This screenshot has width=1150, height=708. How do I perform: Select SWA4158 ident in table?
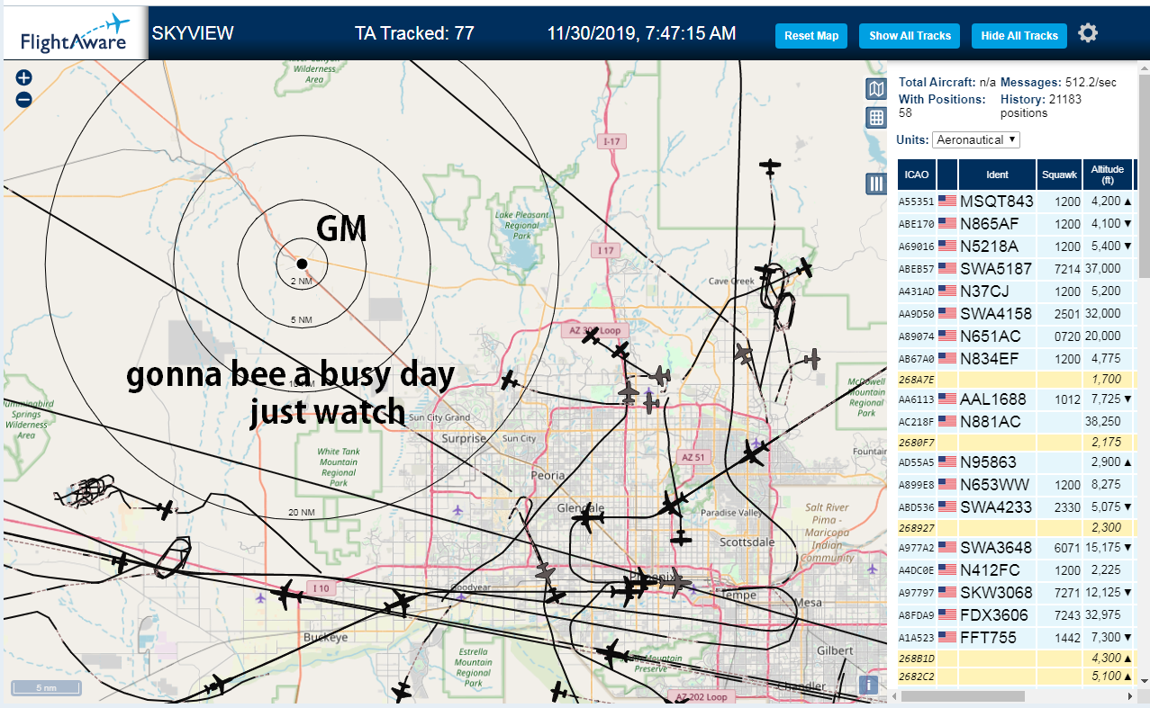pos(996,313)
